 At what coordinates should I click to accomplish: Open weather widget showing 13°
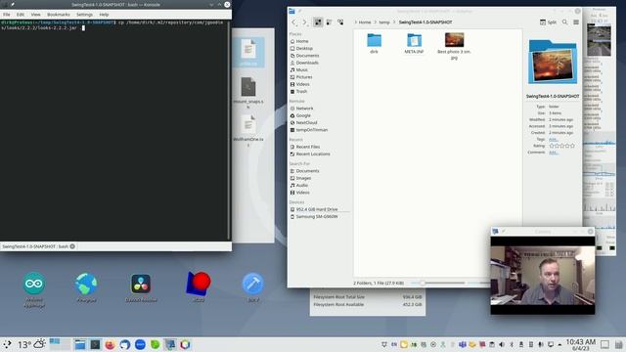pos(31,344)
